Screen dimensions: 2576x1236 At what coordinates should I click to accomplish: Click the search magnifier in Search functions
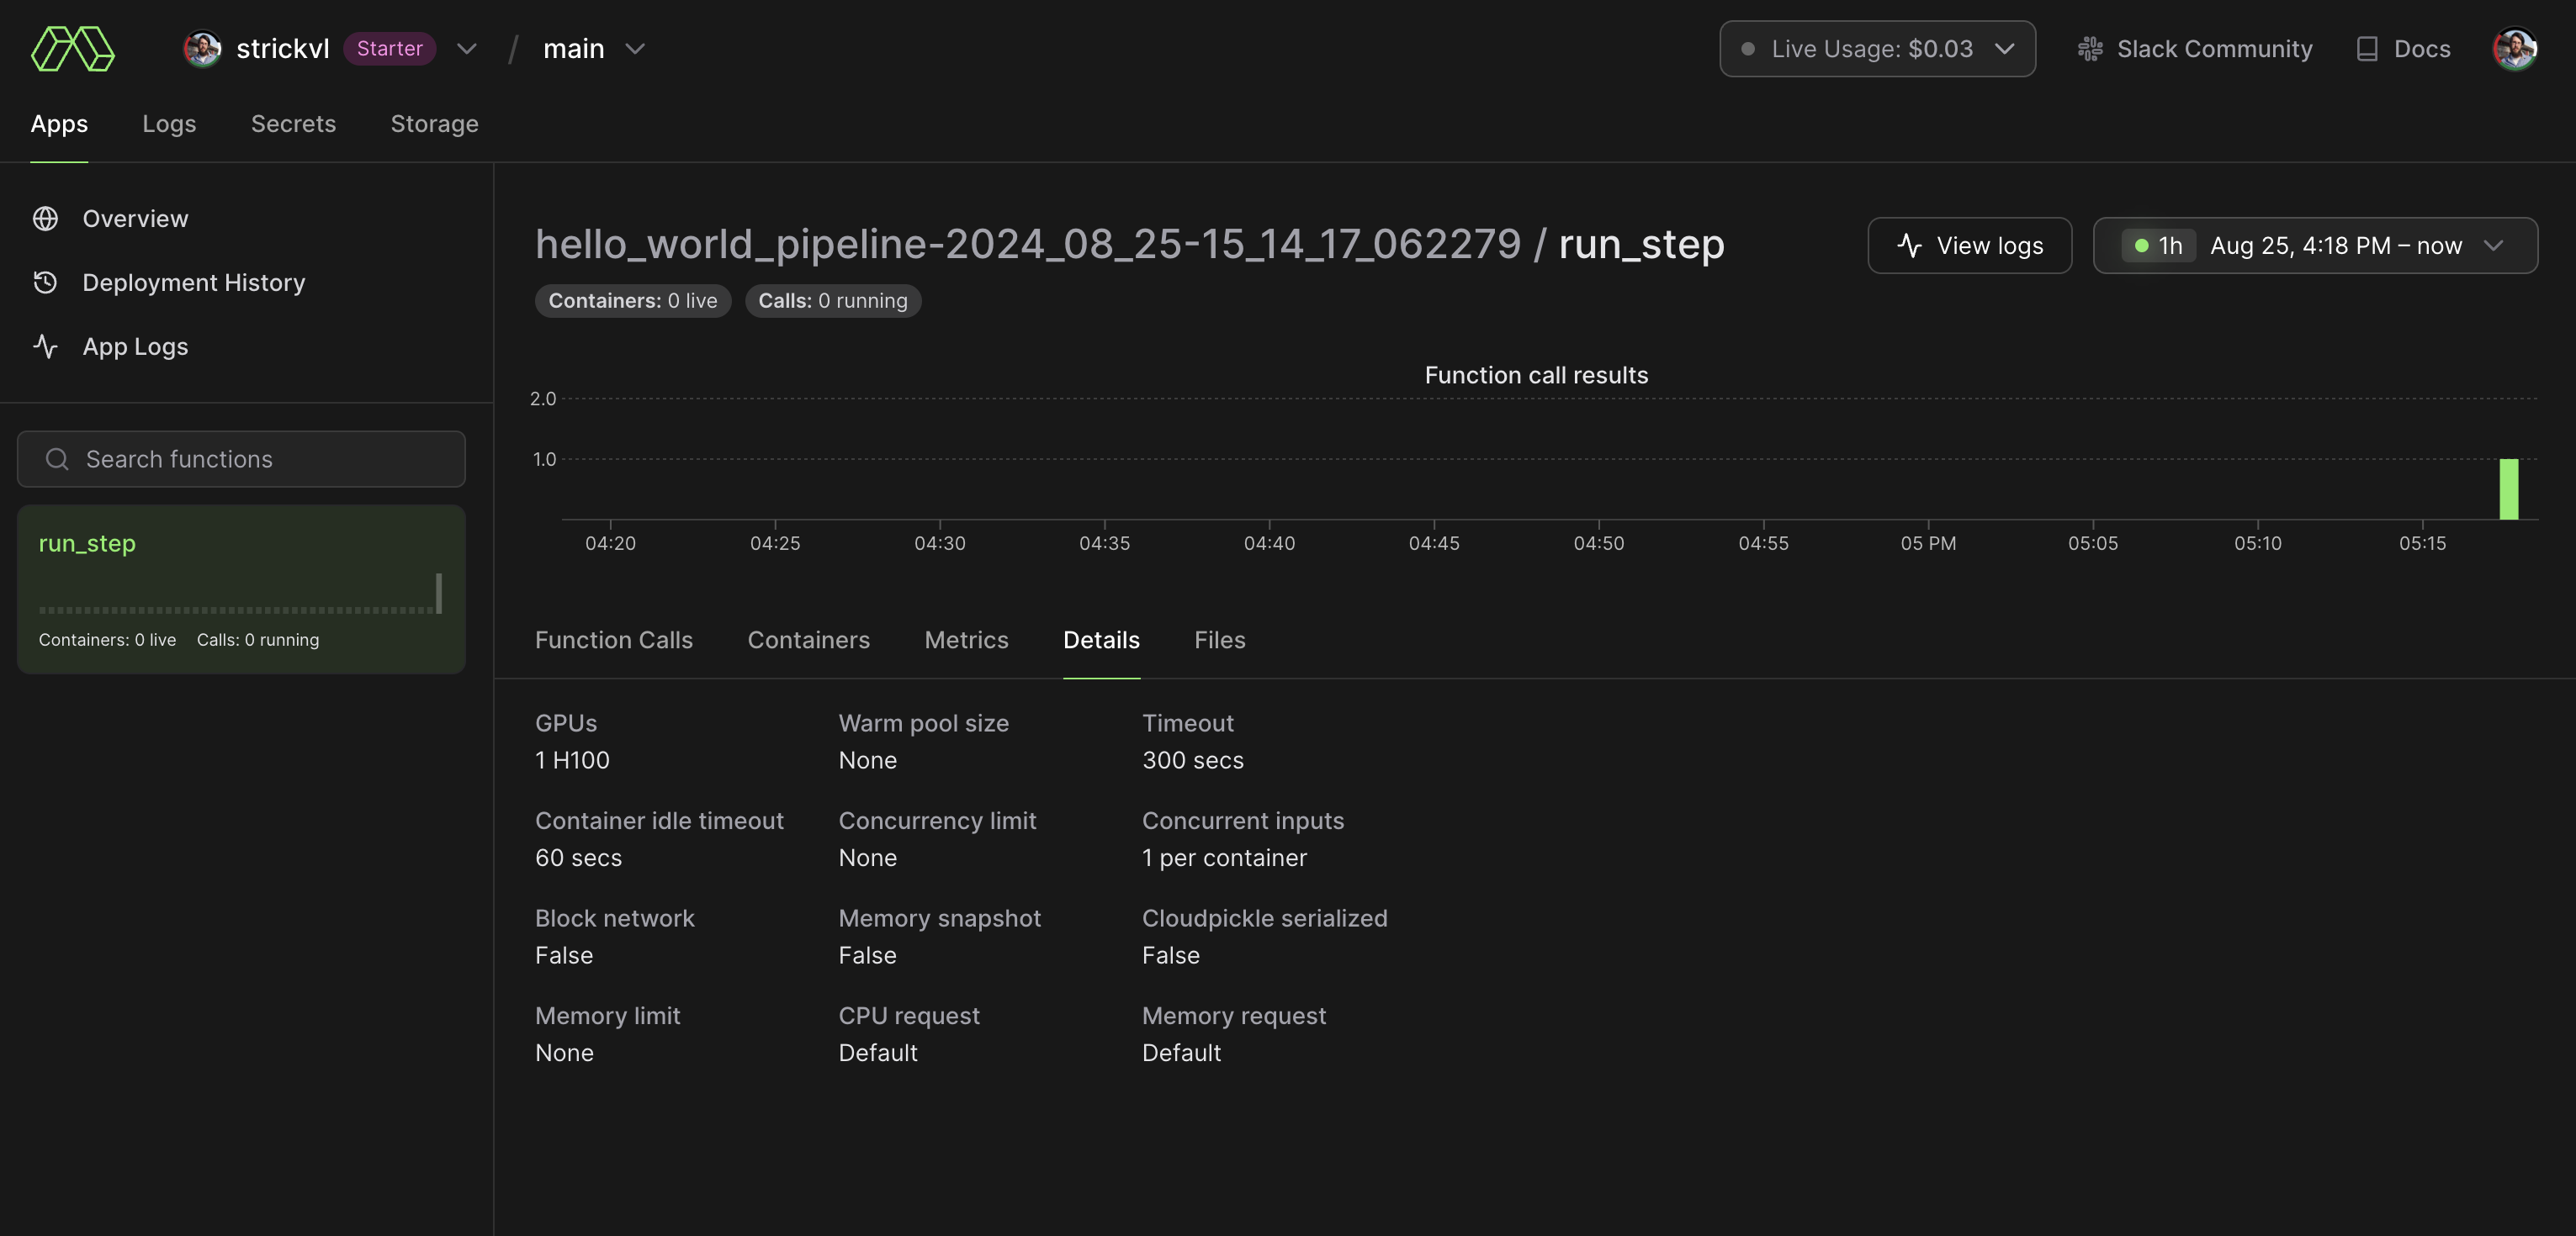click(56, 458)
